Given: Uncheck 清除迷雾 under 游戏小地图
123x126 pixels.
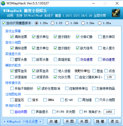Looking at the screenshot, I should click(x=12, y=48).
